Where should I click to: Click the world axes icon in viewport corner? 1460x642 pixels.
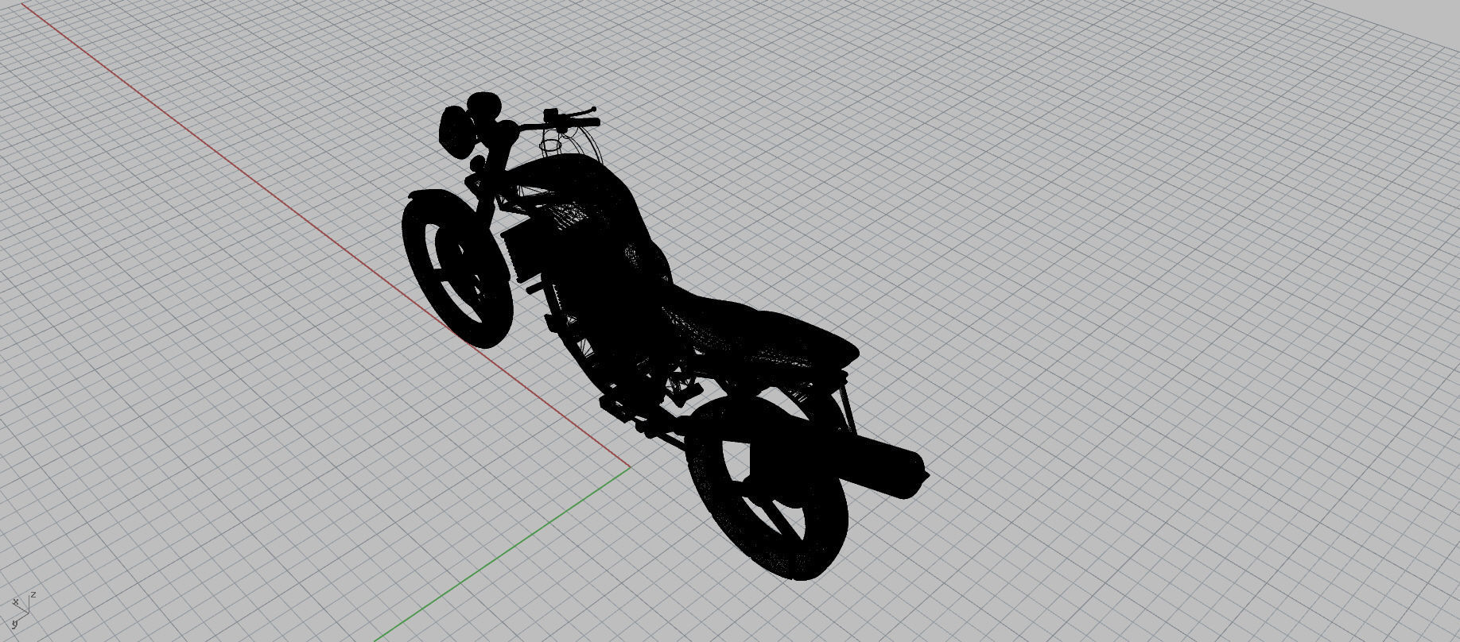pyautogui.click(x=24, y=609)
